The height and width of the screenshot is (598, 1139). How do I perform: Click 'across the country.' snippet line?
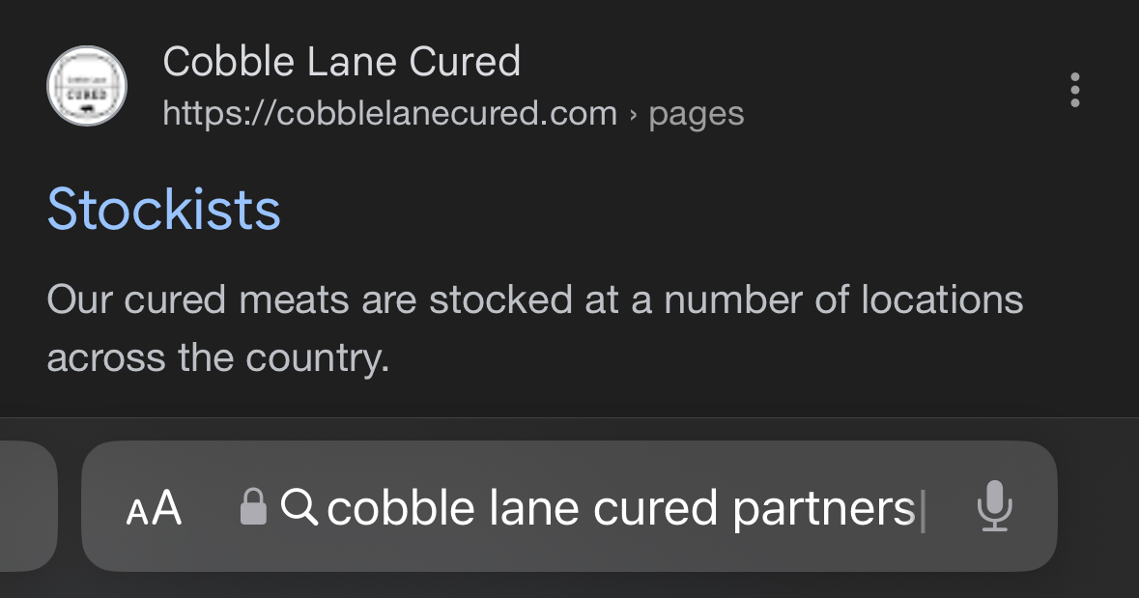[x=217, y=358]
